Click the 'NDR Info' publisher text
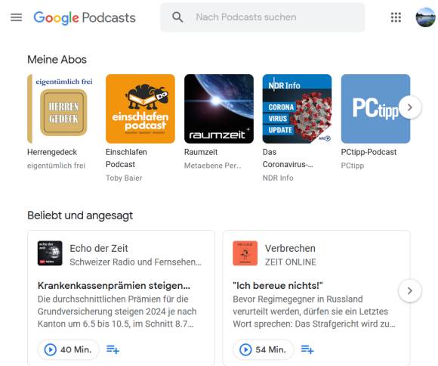Screen dimensions: 438x366 (x=278, y=178)
